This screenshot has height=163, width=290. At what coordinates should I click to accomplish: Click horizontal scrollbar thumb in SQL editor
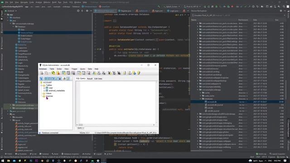coord(81,125)
